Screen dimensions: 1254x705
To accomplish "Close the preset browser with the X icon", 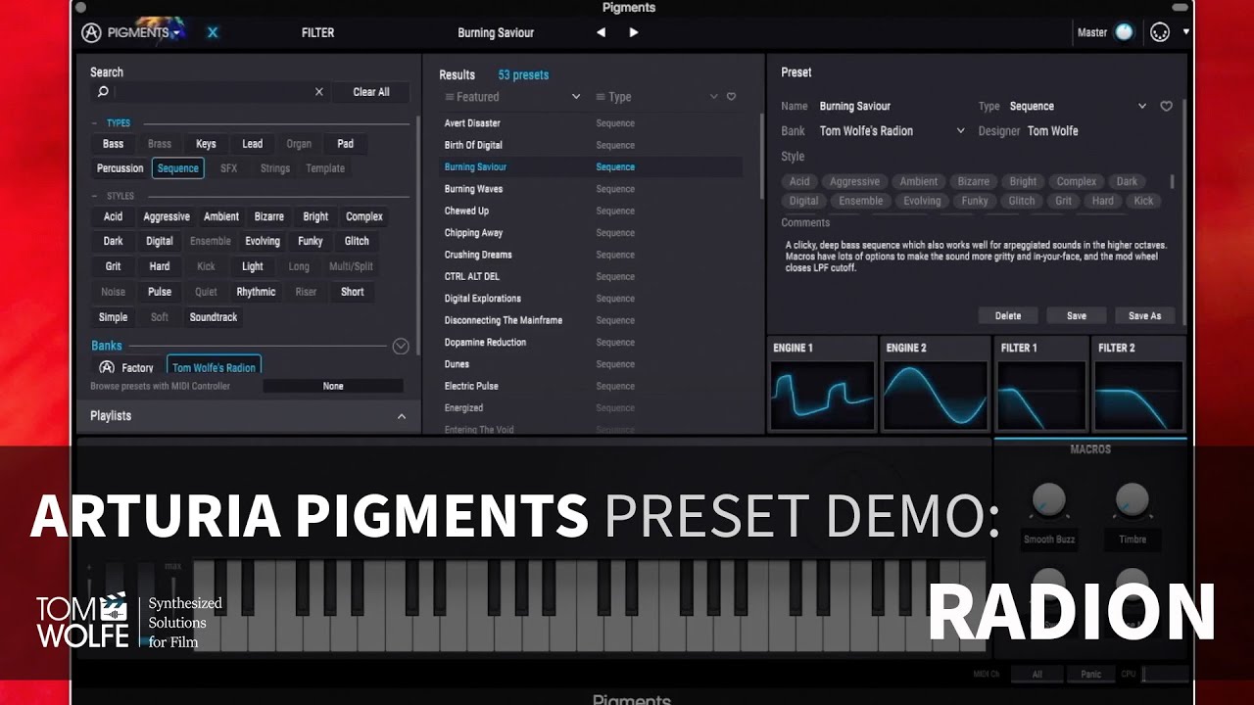I will (213, 32).
